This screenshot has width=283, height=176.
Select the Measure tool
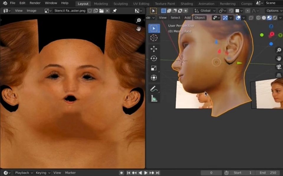click(x=154, y=99)
